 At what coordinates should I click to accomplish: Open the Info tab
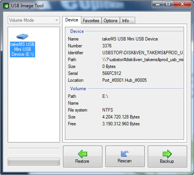point(127,21)
